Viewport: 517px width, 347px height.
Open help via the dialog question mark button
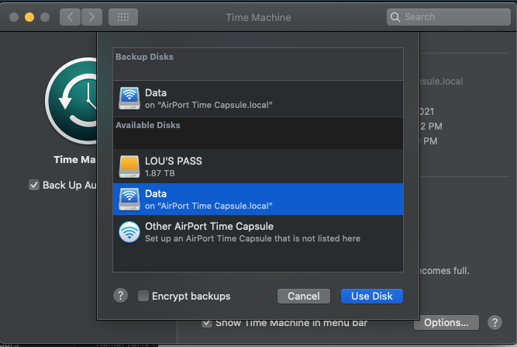click(x=120, y=296)
